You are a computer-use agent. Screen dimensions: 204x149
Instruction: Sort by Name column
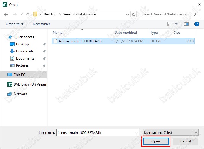[58, 33]
